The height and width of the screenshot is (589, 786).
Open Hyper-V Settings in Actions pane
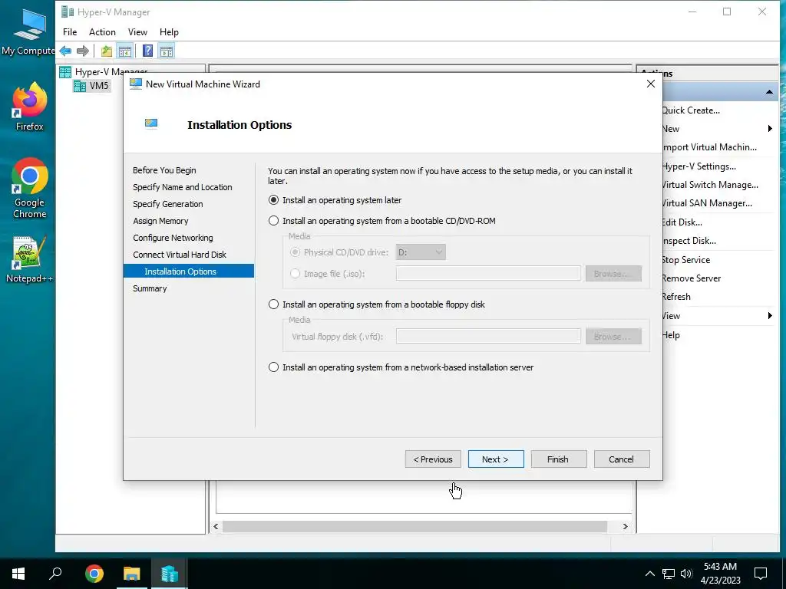pyautogui.click(x=698, y=166)
